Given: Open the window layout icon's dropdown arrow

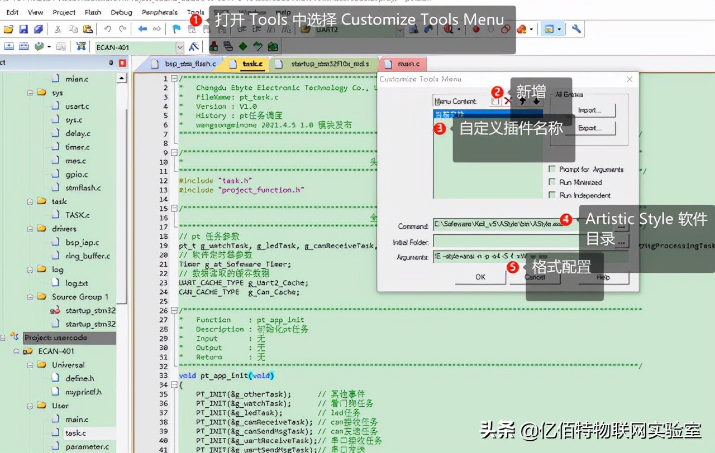Looking at the screenshot, I should (x=559, y=29).
